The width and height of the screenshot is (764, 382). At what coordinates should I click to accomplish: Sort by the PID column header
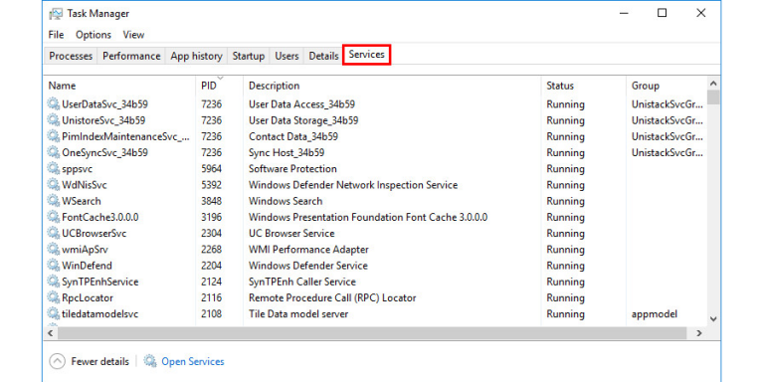[220, 86]
